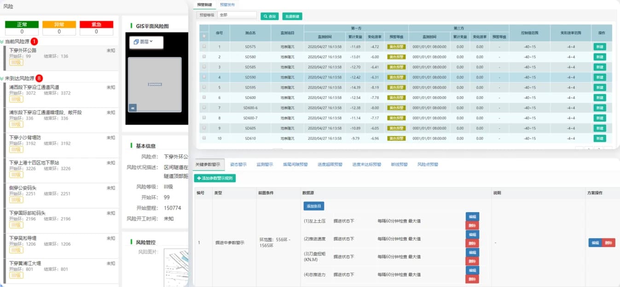Switch to the 预警发布 tab
The image size is (620, 287).
pos(227,4)
